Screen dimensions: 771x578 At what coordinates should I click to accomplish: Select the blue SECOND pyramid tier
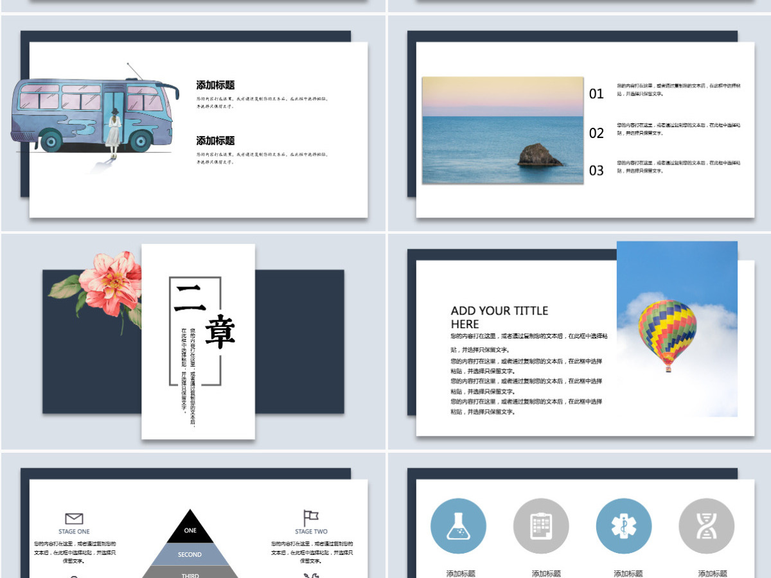click(x=190, y=554)
